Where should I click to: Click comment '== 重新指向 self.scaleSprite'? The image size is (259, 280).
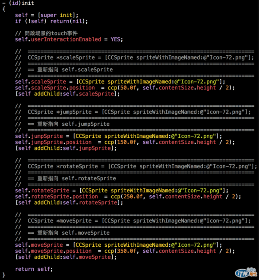click(64, 70)
